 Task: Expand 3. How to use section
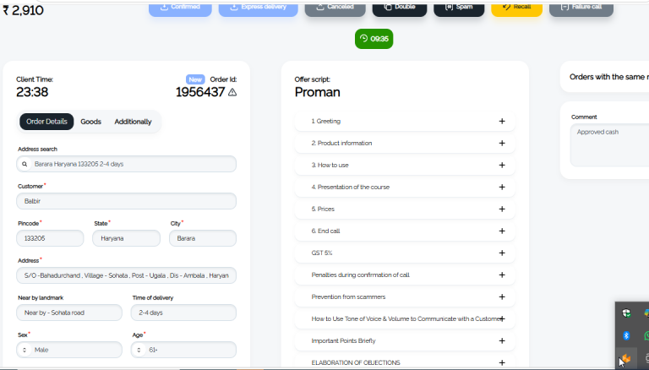tap(405, 165)
